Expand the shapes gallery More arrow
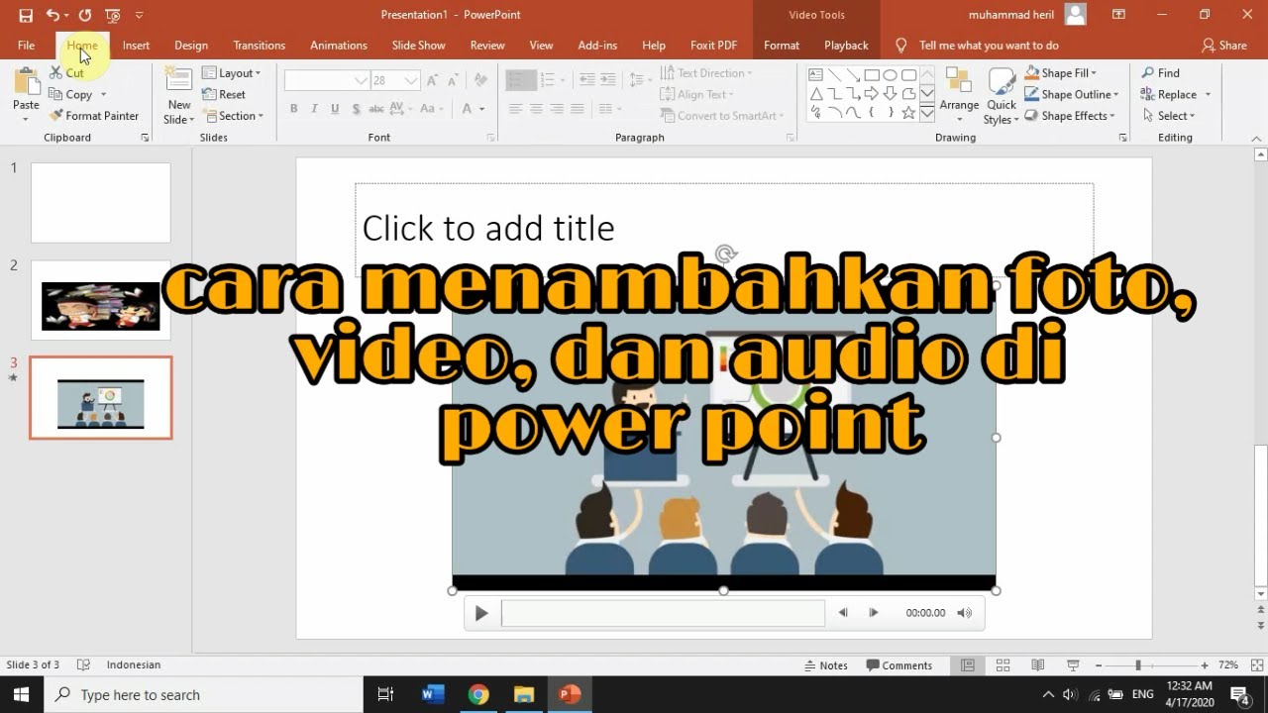 pyautogui.click(x=927, y=114)
